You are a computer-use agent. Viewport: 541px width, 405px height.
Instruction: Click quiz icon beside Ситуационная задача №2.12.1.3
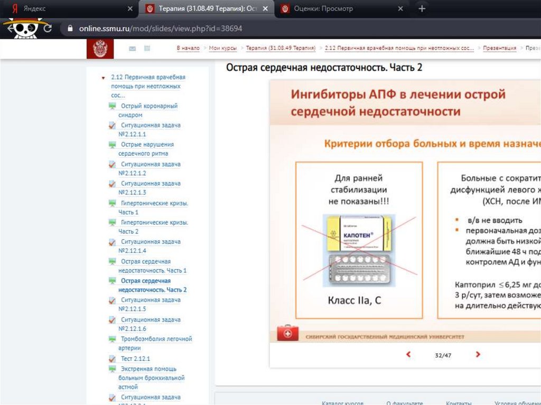click(x=113, y=184)
